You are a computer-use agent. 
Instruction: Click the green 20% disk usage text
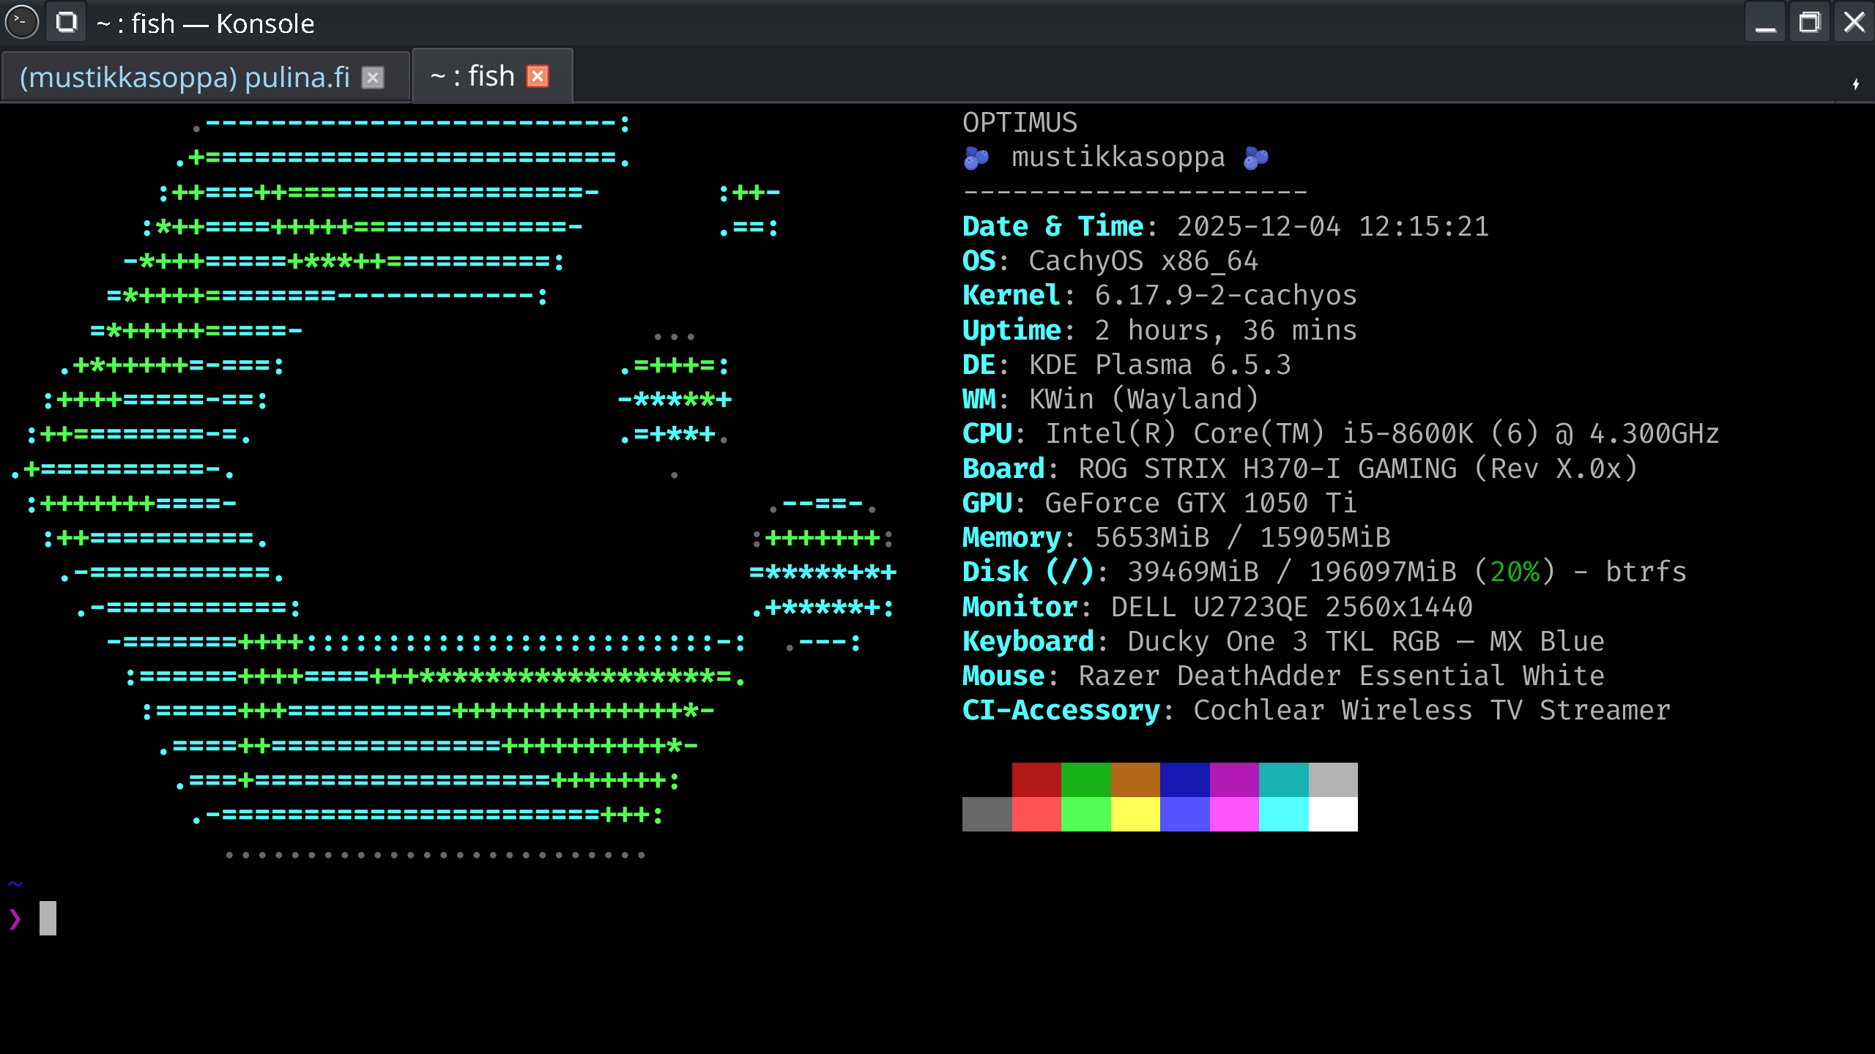click(1515, 572)
